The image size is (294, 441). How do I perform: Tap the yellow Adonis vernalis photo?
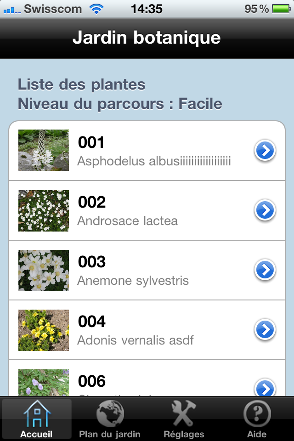coord(44,330)
